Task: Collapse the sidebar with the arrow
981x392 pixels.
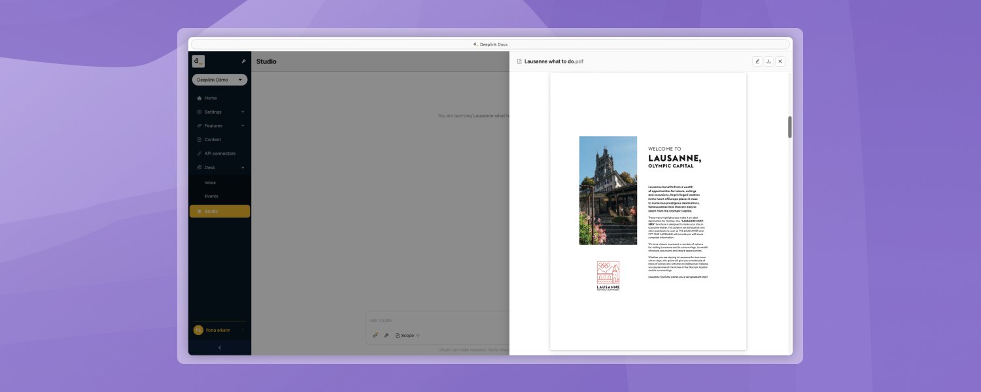Action: point(220,348)
